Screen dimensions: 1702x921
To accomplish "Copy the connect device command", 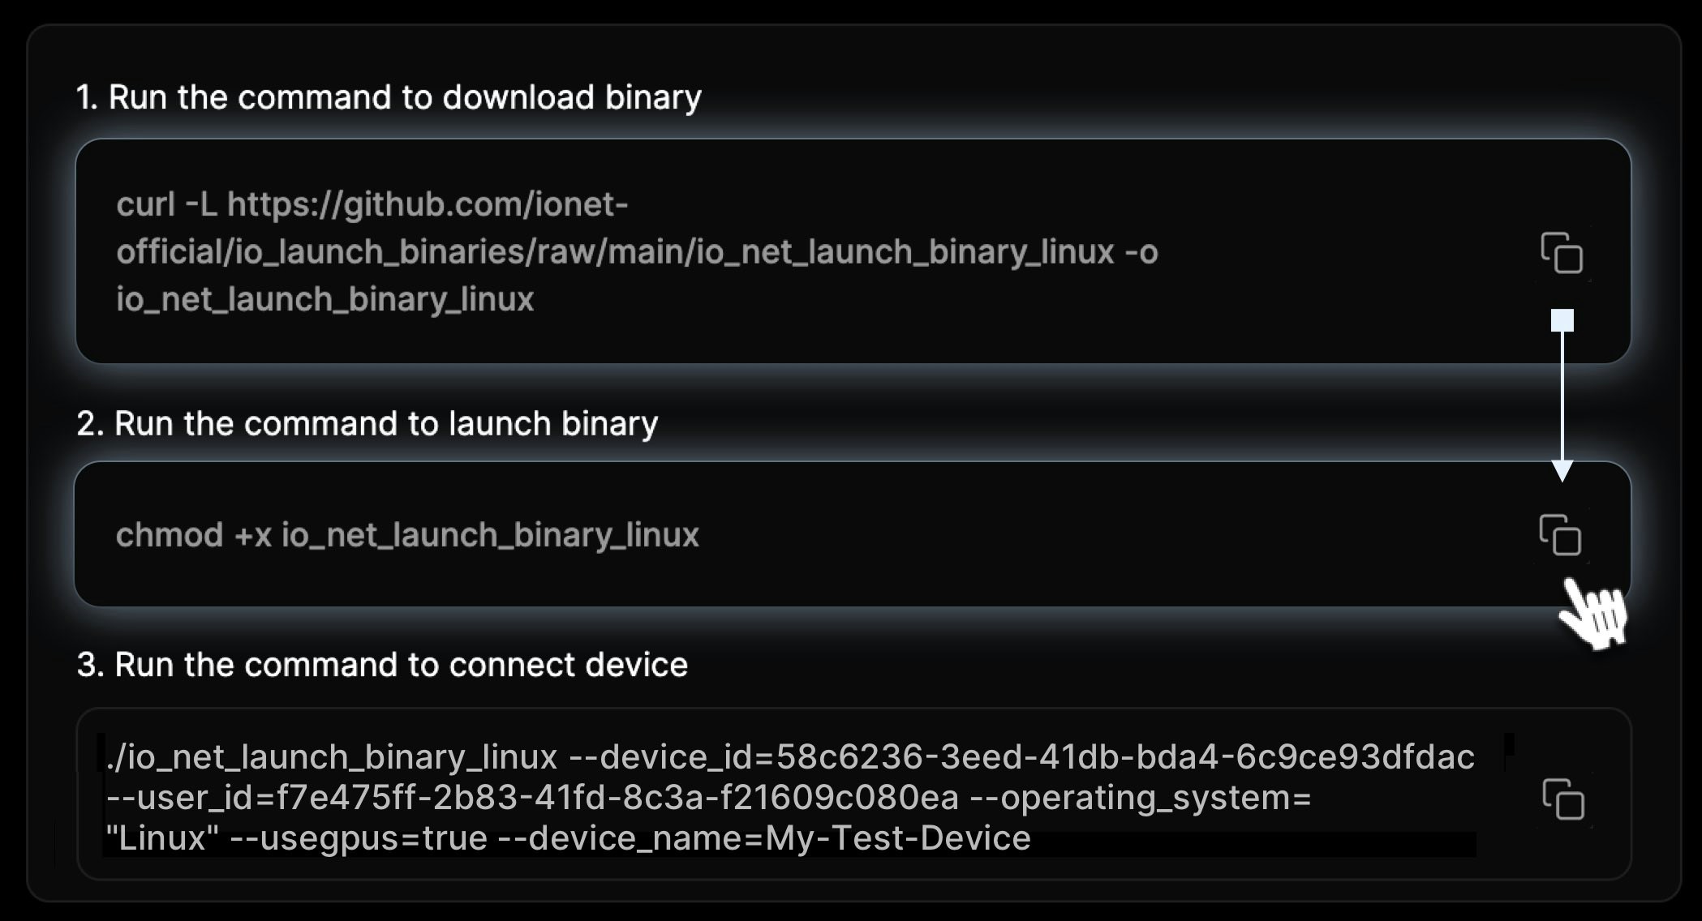I will (x=1563, y=799).
